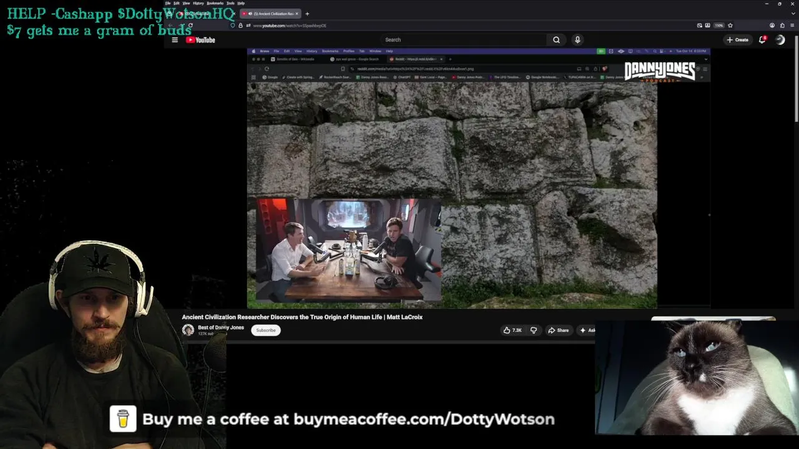Viewport: 799px width, 449px height.
Task: Click the tracking protection shield icon
Action: coord(233,26)
